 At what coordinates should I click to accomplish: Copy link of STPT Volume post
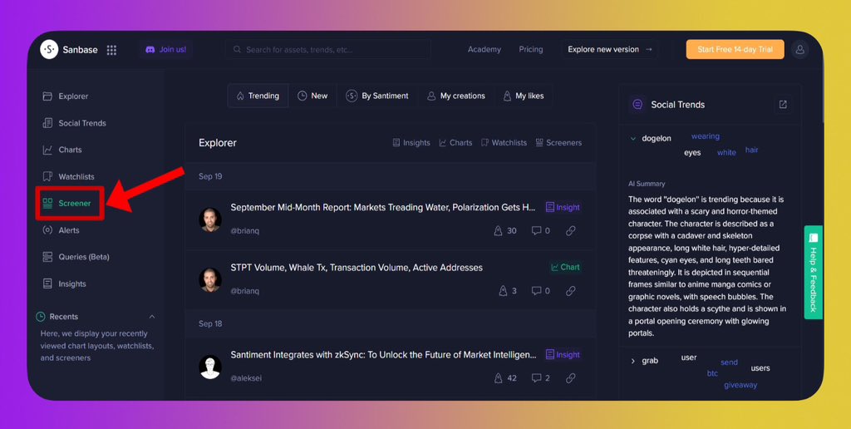pyautogui.click(x=570, y=291)
